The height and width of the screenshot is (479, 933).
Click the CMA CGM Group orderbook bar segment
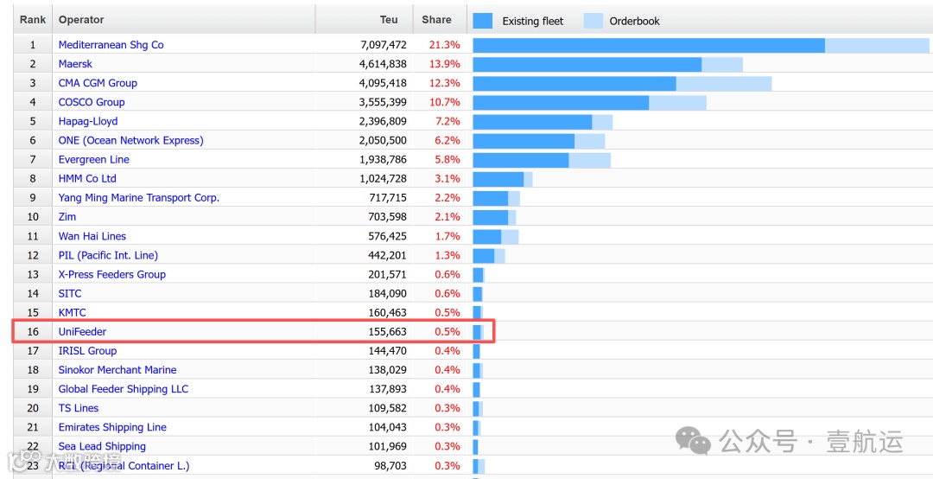coord(724,83)
